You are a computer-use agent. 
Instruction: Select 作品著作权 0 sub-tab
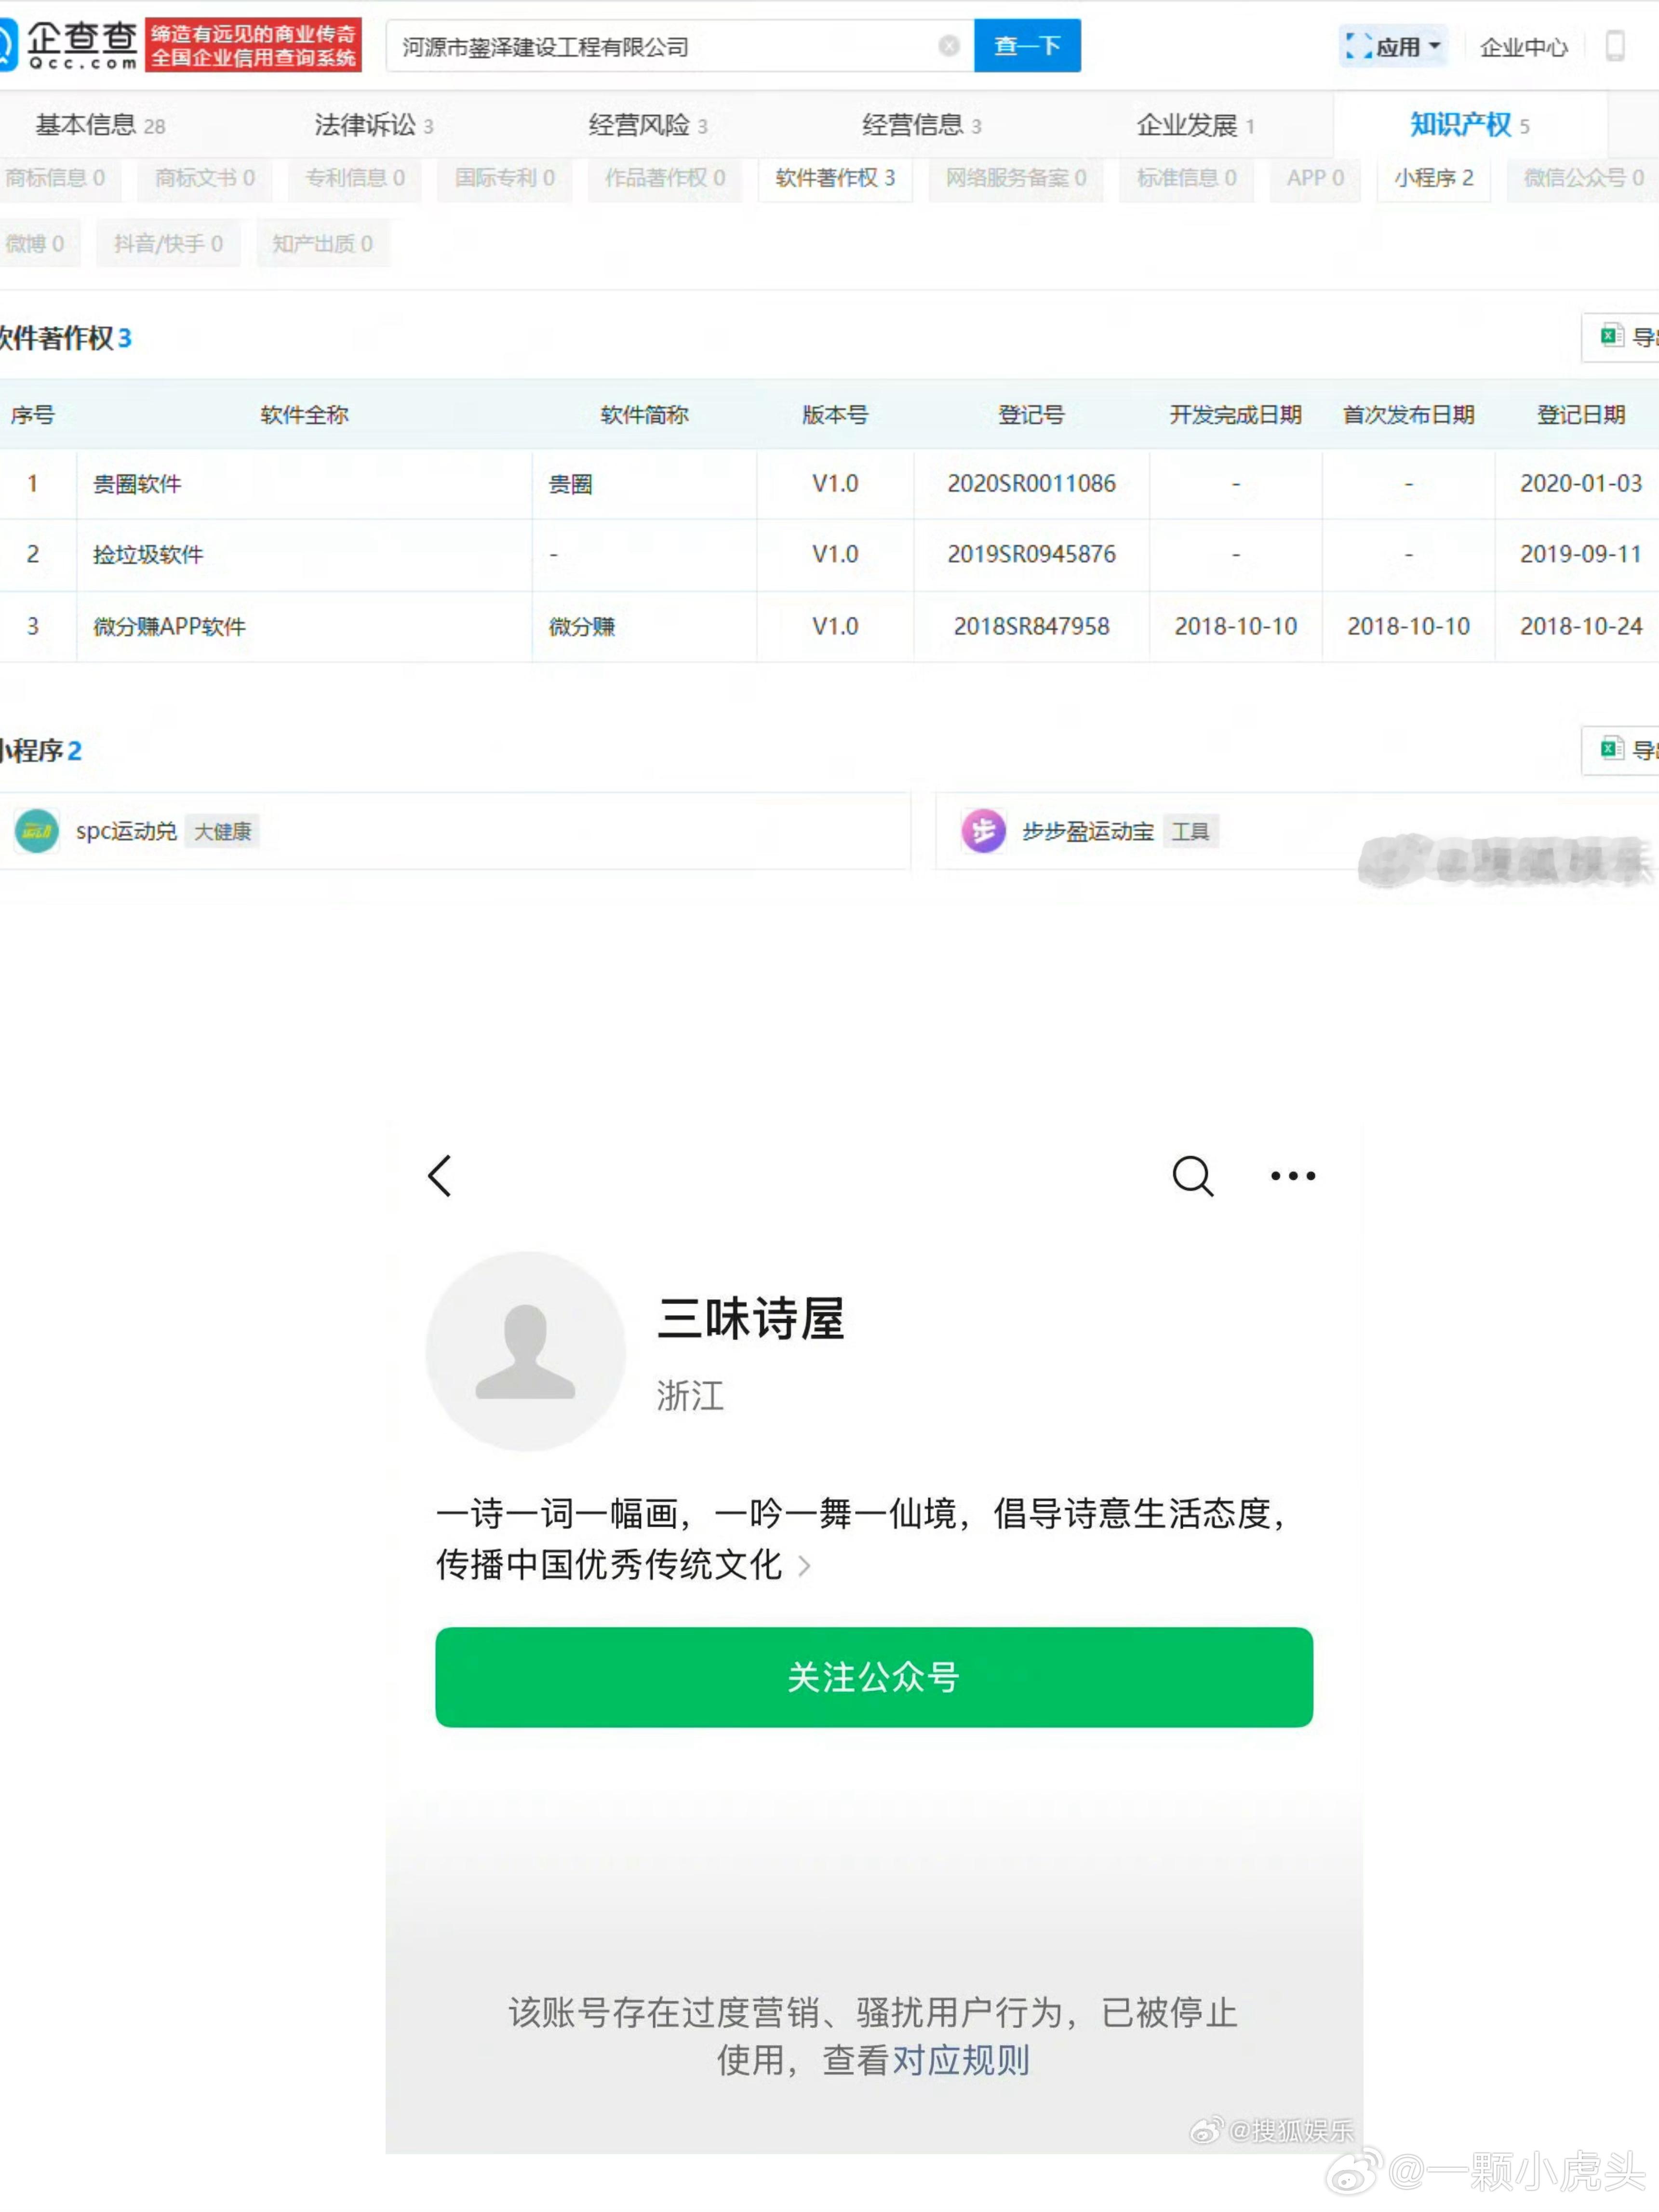[x=665, y=179]
